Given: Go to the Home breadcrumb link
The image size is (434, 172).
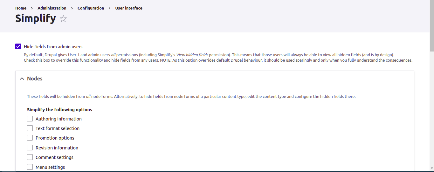Looking at the screenshot, I should (21, 8).
